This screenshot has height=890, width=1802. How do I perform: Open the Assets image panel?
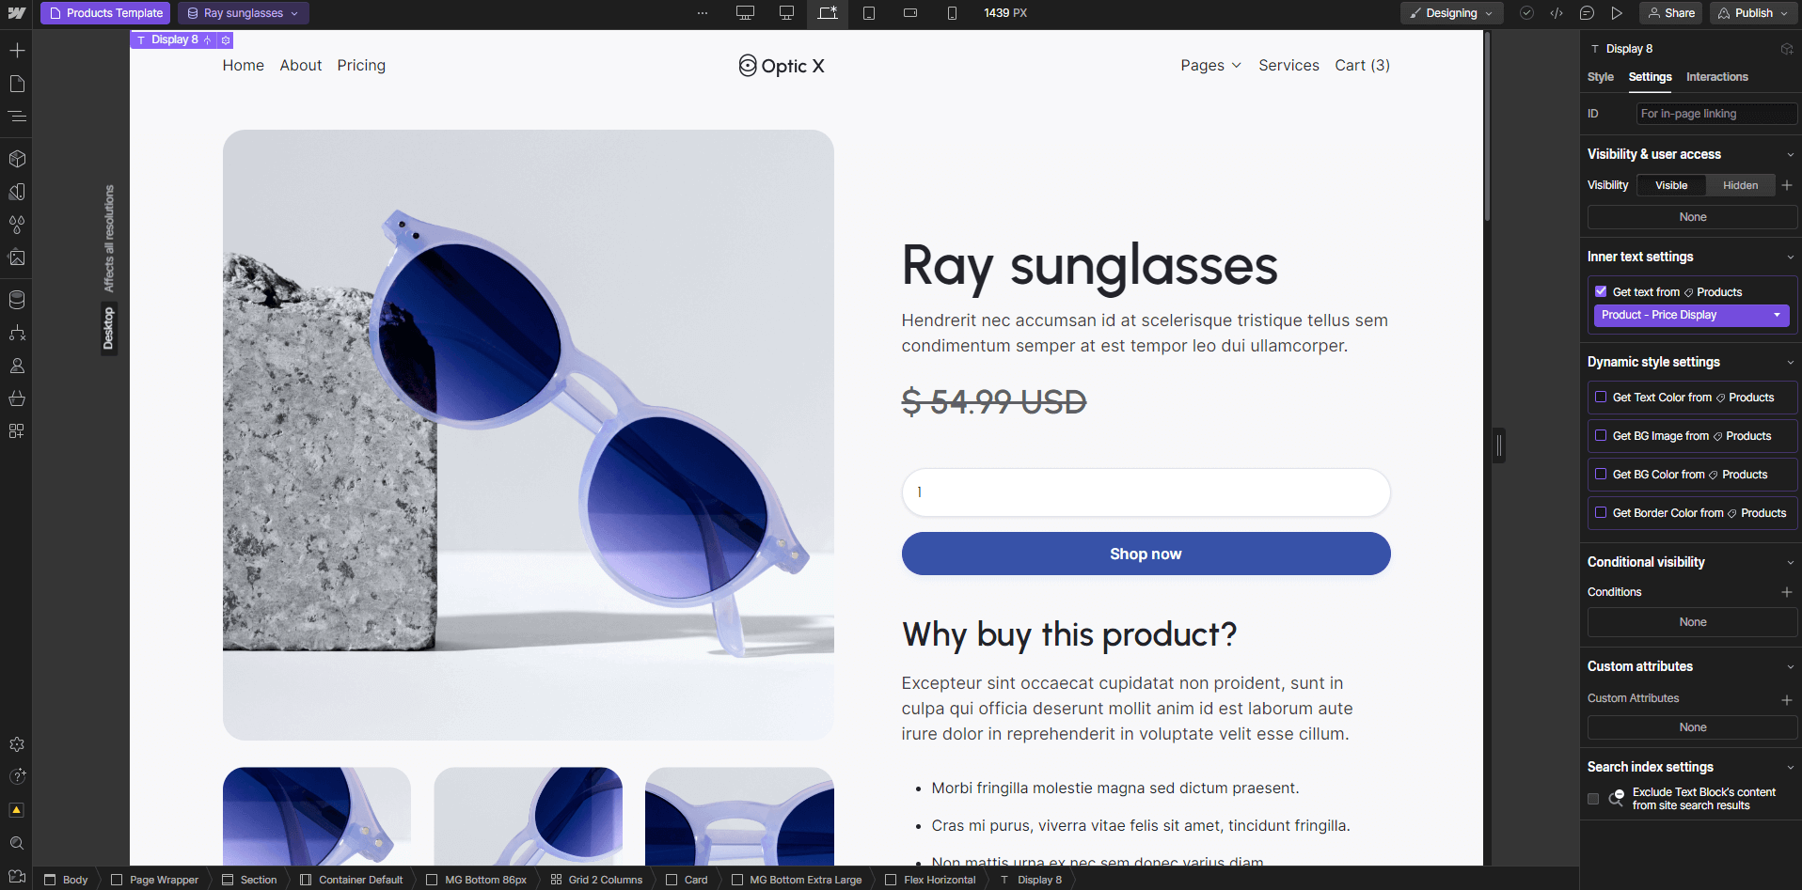[x=17, y=258]
